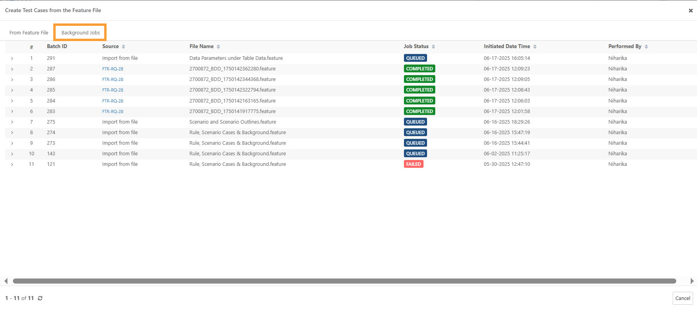Open FTR-RQ-28 link for batch 285

(113, 90)
